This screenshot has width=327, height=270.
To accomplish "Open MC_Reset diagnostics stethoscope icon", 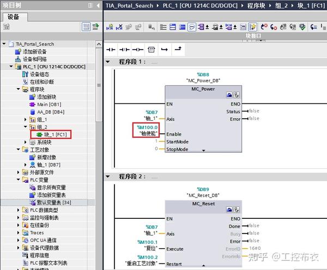I will pos(237,210).
